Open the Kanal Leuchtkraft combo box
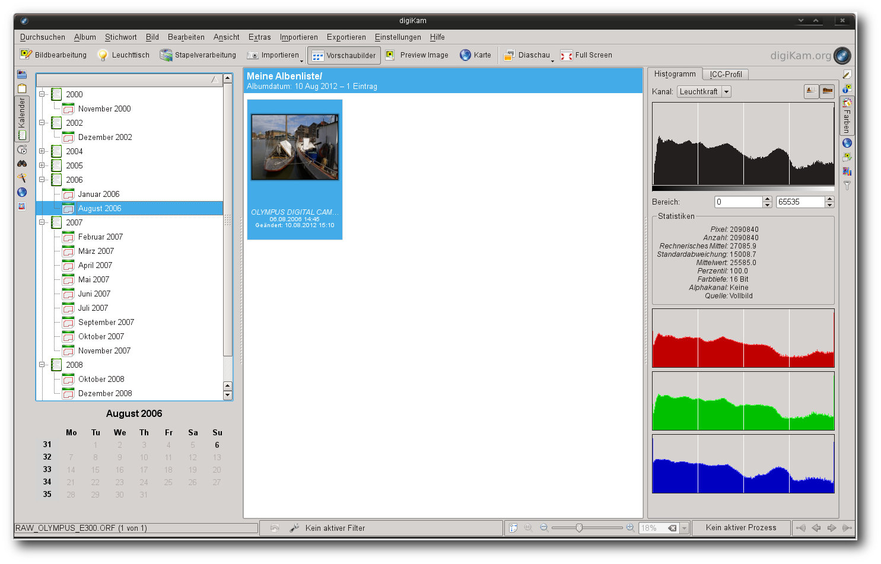The image size is (881, 564). [704, 91]
